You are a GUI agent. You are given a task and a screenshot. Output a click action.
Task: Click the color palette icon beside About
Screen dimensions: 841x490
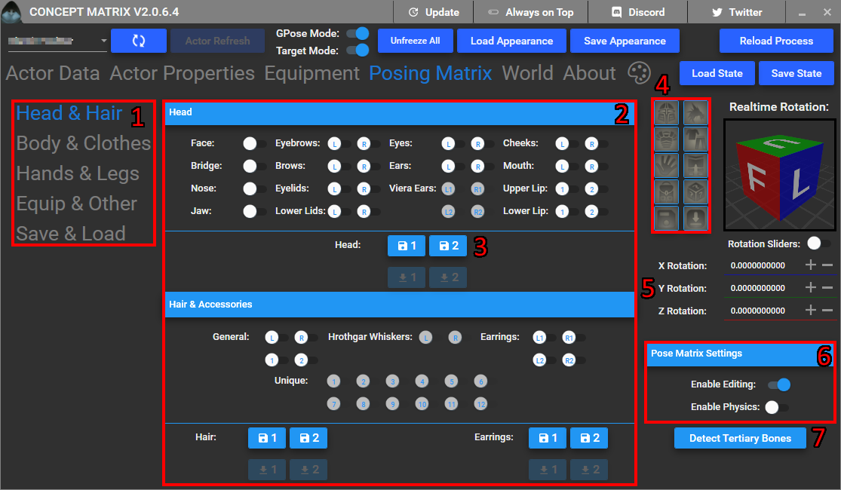click(640, 73)
